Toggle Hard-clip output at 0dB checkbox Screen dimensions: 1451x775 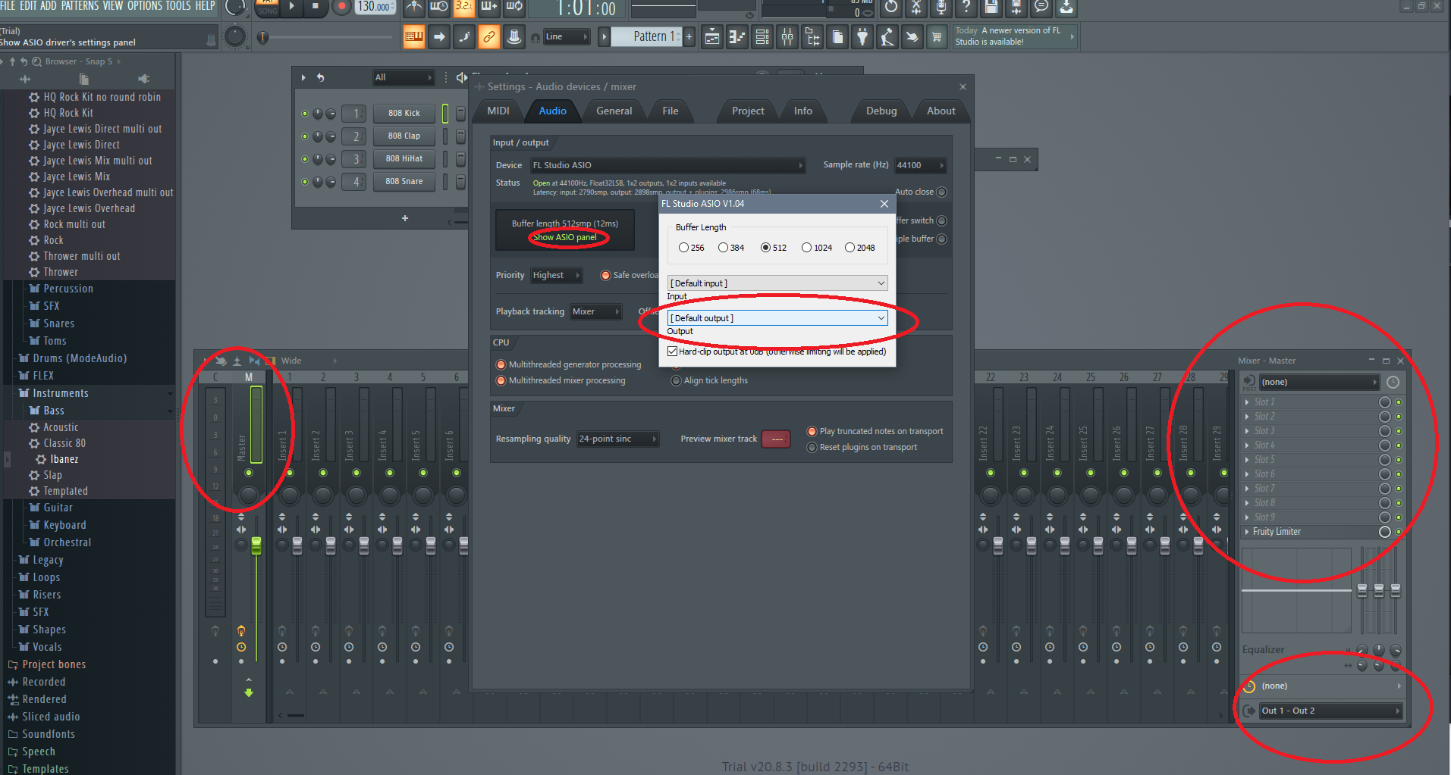pos(672,352)
